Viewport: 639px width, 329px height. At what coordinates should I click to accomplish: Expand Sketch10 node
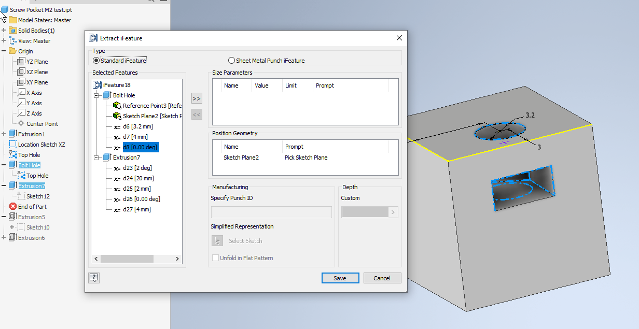(12, 227)
